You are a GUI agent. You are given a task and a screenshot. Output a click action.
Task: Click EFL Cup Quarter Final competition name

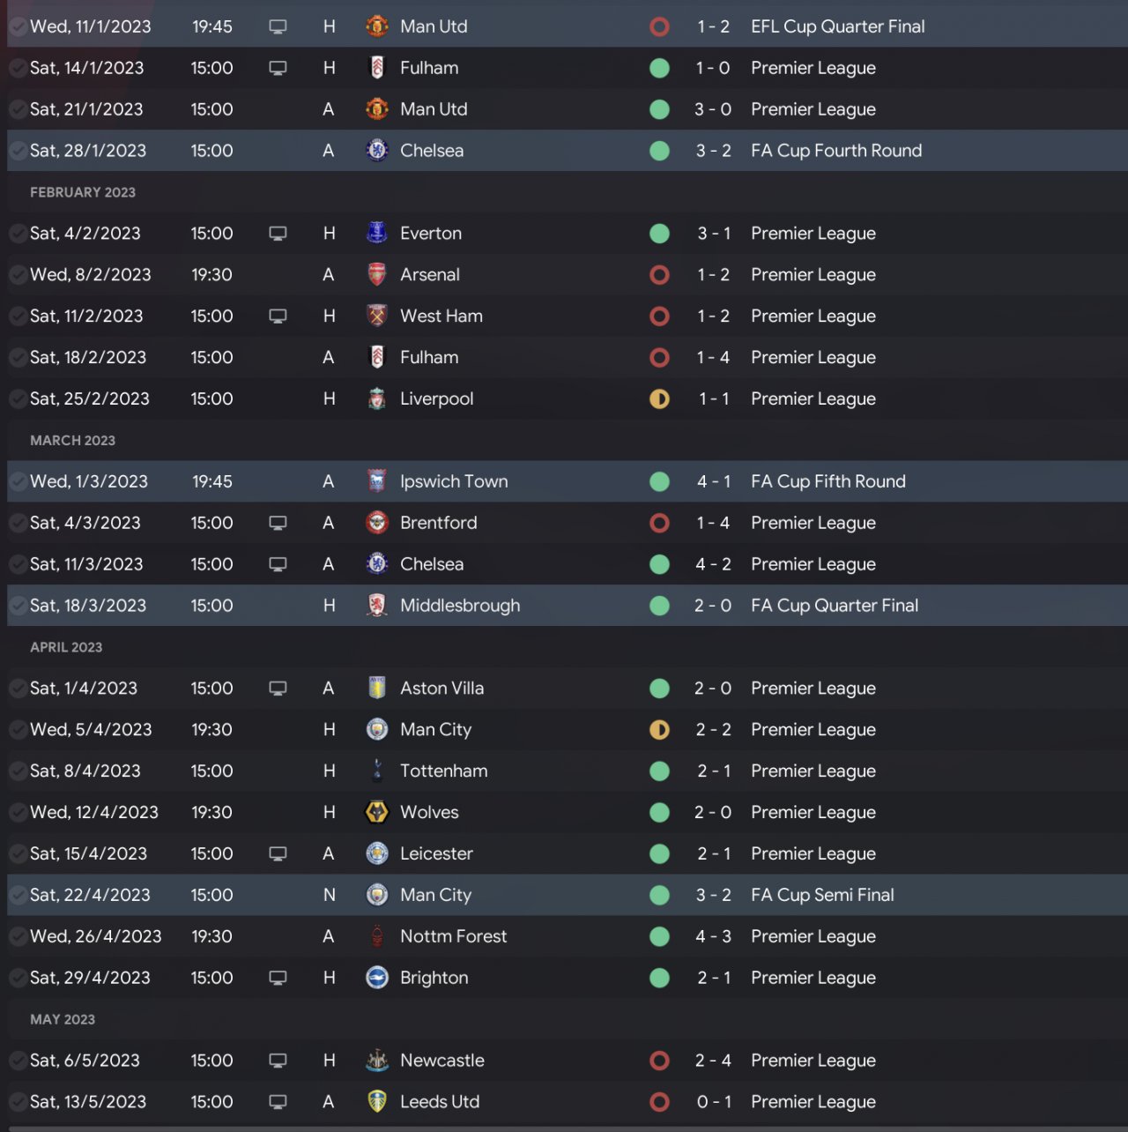[x=837, y=26]
